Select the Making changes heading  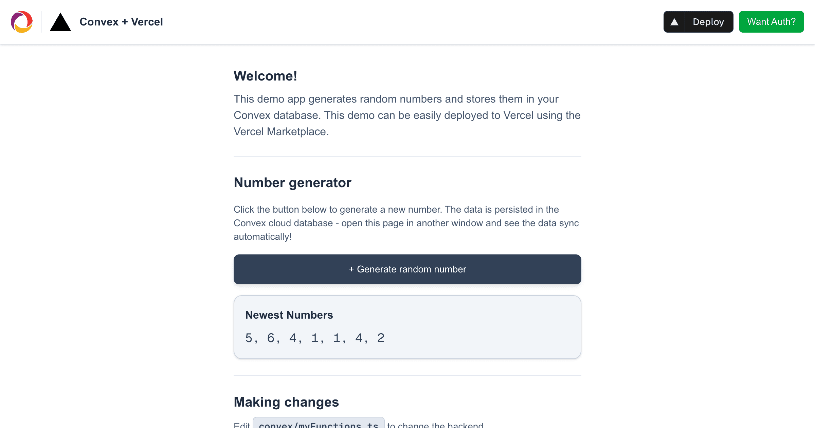pos(286,402)
